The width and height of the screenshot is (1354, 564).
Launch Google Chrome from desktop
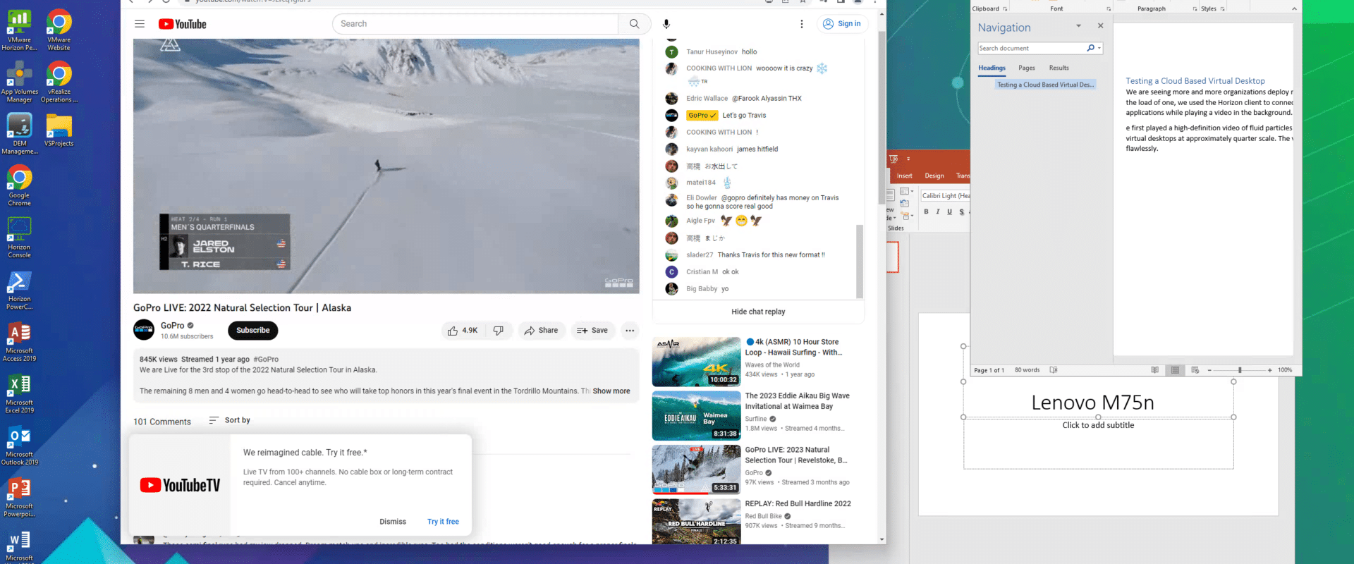click(x=19, y=185)
